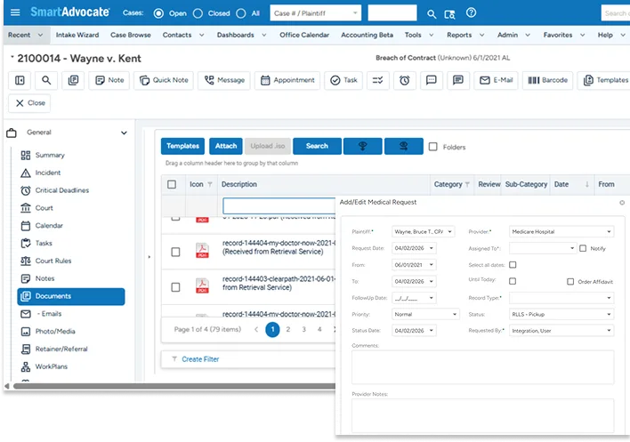Select the Open cases radio button
This screenshot has width=630, height=442.
158,13
